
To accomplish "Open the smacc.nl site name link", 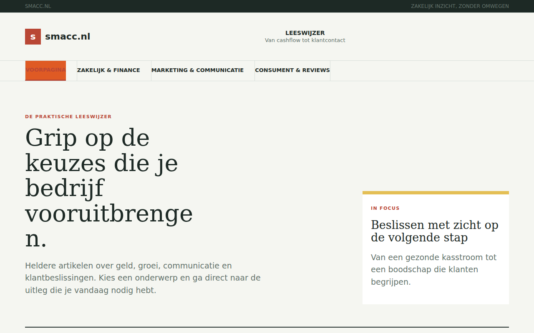I will click(x=68, y=37).
